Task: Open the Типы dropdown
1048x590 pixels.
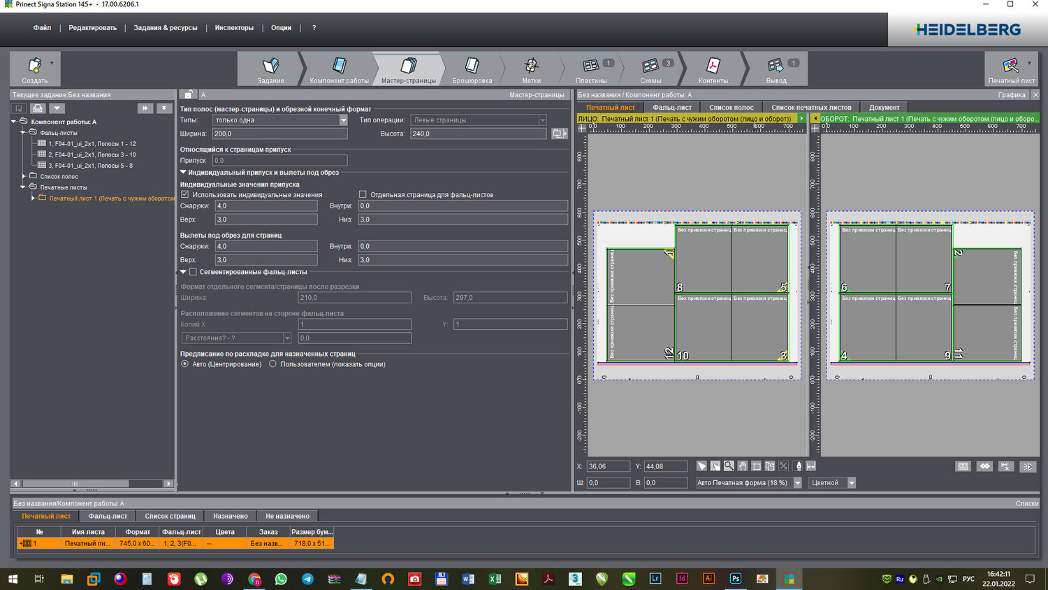Action: point(343,120)
